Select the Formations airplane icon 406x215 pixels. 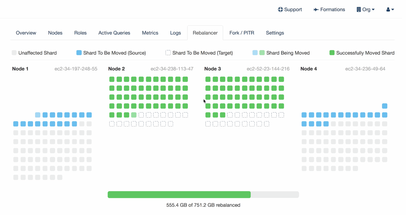317,9
